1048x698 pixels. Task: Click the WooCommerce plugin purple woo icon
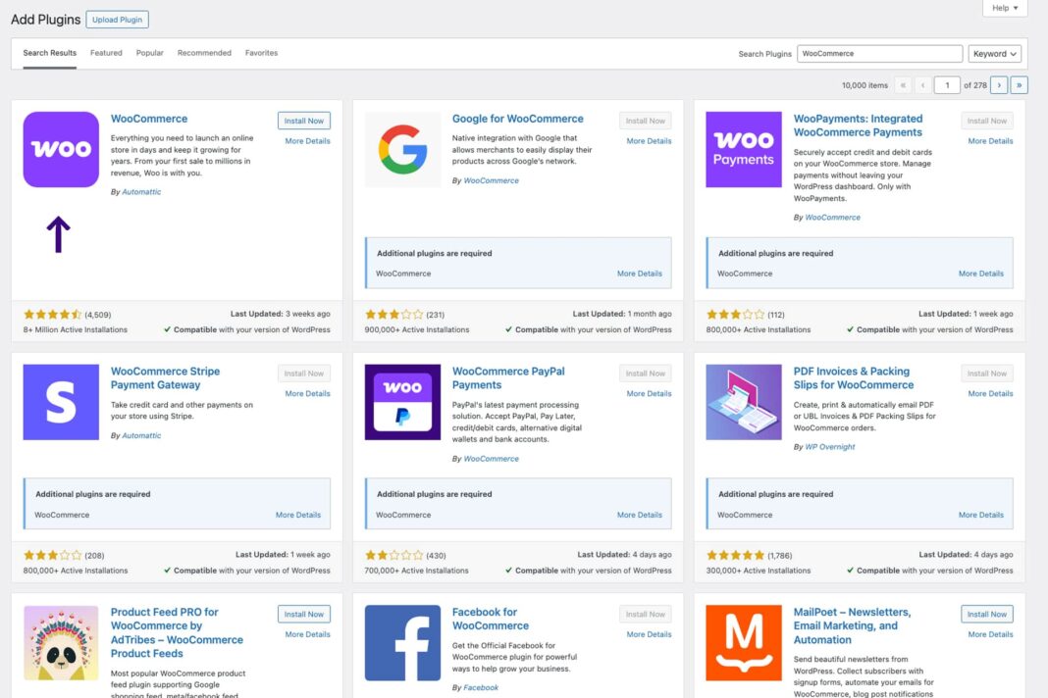pos(61,149)
